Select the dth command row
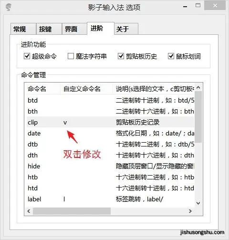This screenshot has width=229, height=240. point(110,155)
